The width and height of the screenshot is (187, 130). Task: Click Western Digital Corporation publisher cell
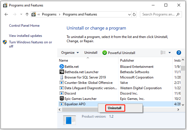click(x=141, y=88)
